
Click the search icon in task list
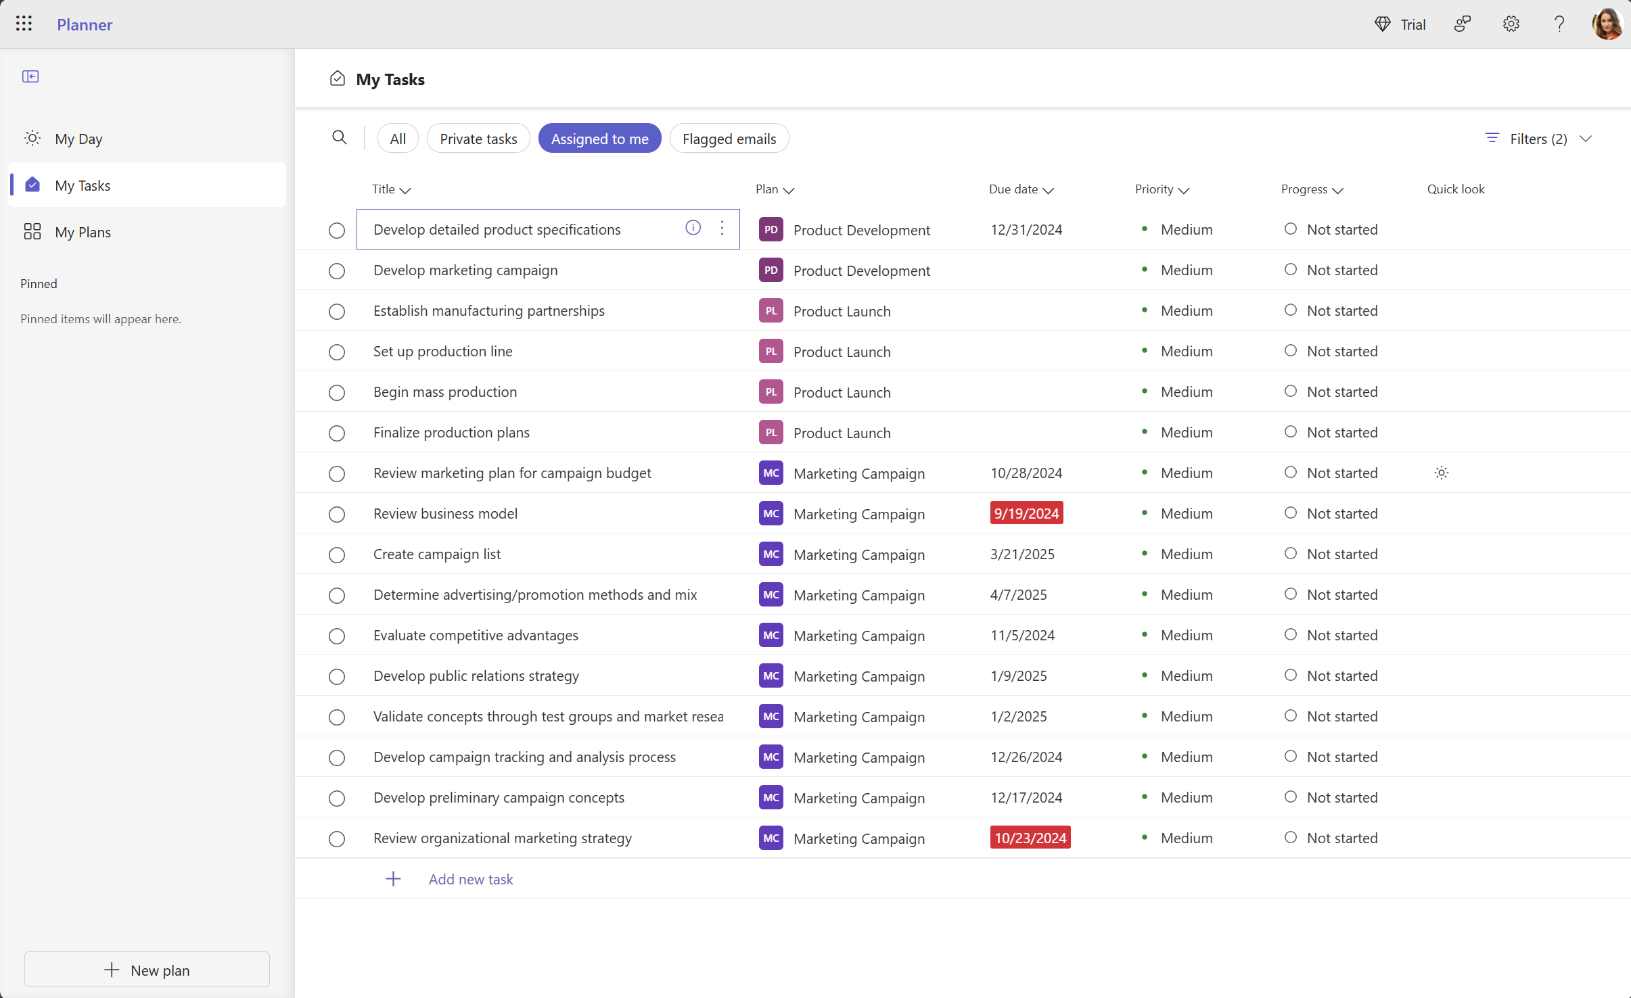pyautogui.click(x=338, y=137)
